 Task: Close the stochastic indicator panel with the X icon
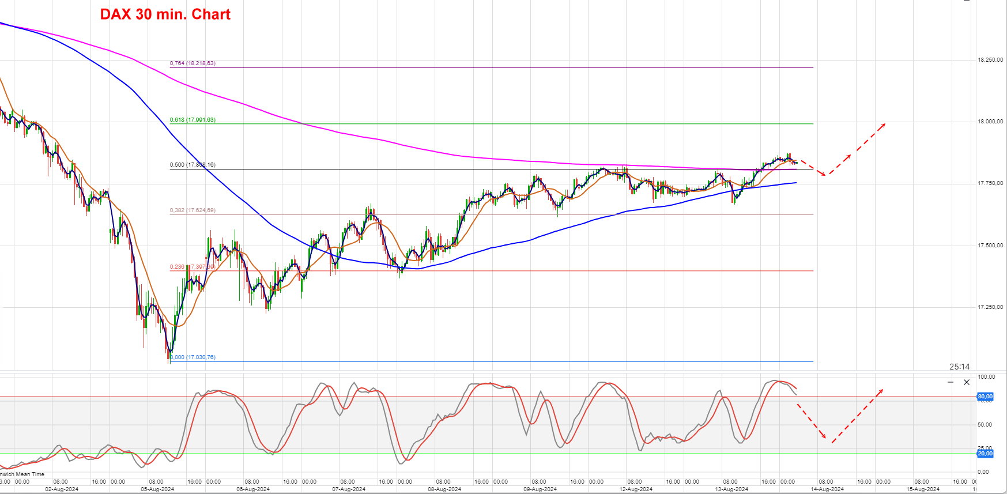[967, 382]
